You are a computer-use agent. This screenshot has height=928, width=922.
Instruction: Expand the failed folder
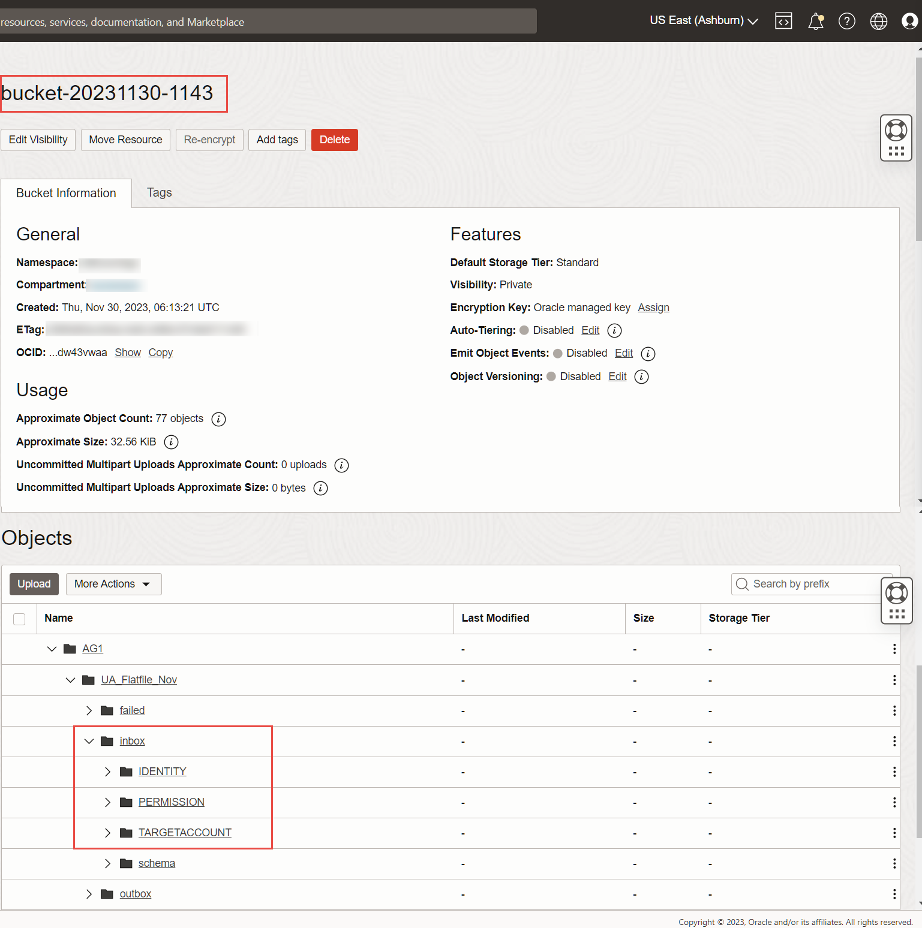pos(89,710)
